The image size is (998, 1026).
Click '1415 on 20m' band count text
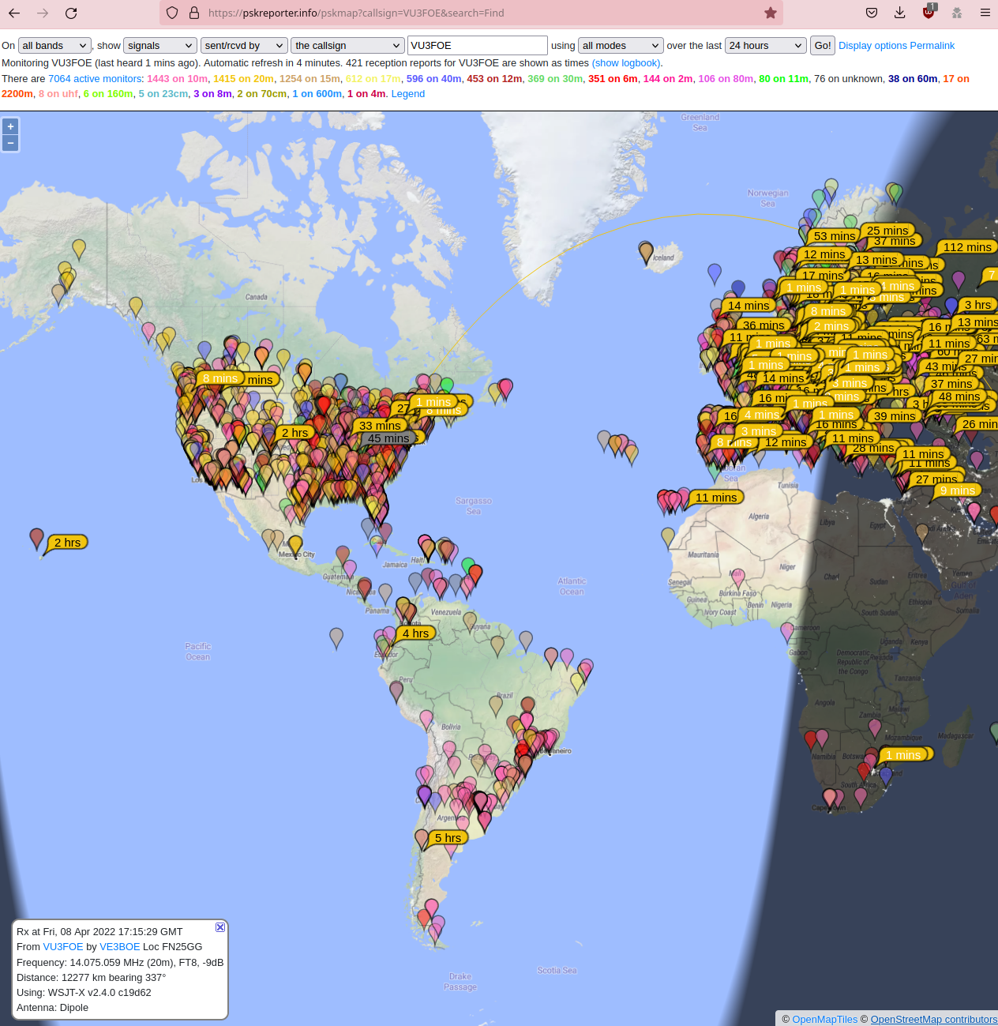coord(244,79)
